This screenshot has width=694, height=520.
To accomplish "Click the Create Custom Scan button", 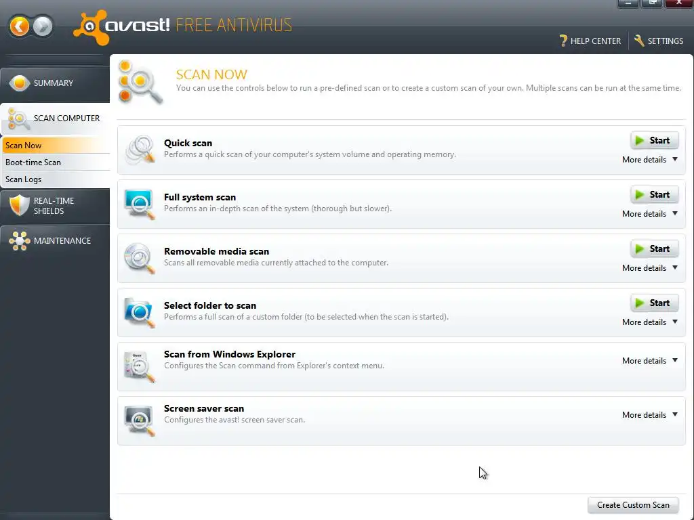I will tap(633, 505).
